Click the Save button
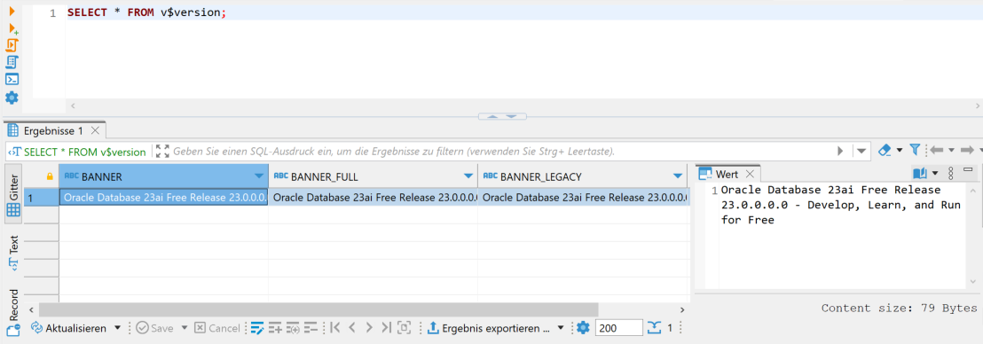The image size is (983, 344). (154, 328)
